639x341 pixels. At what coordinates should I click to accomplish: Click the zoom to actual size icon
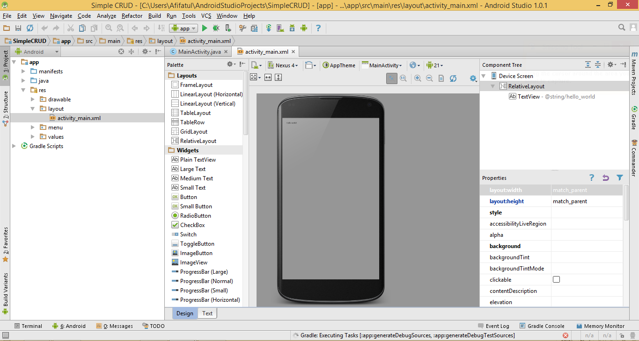click(403, 78)
